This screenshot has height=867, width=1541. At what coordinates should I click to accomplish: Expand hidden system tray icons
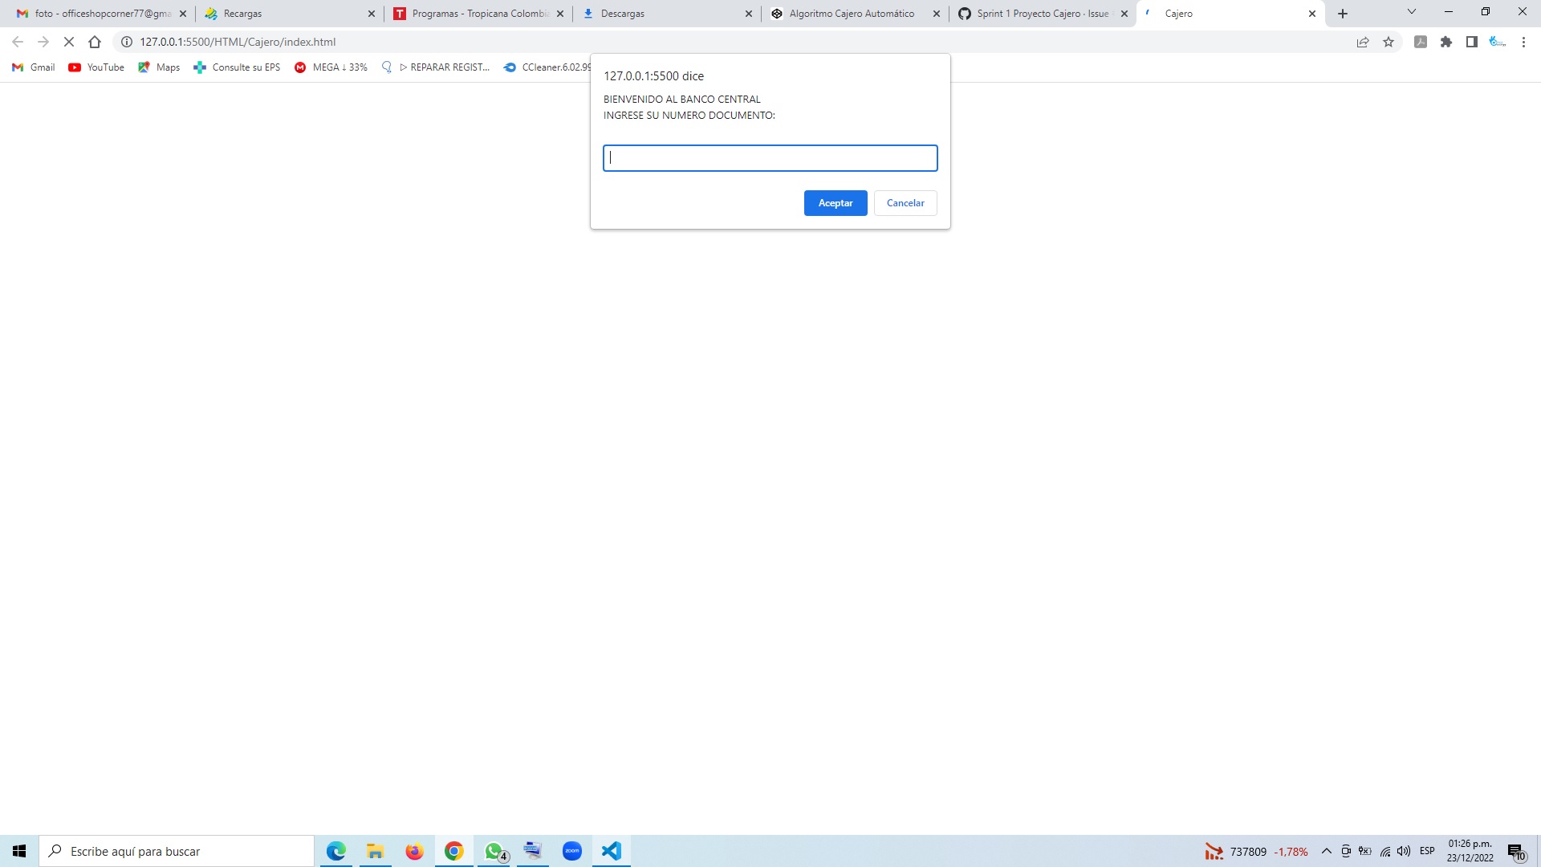(x=1325, y=851)
